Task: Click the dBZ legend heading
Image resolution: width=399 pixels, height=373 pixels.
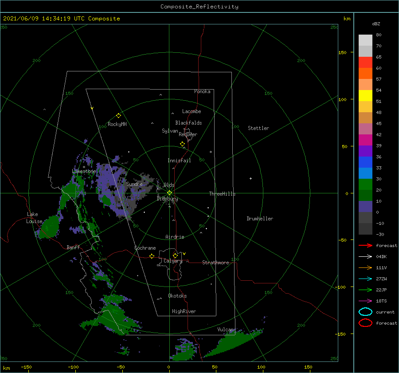Action: pyautogui.click(x=376, y=24)
